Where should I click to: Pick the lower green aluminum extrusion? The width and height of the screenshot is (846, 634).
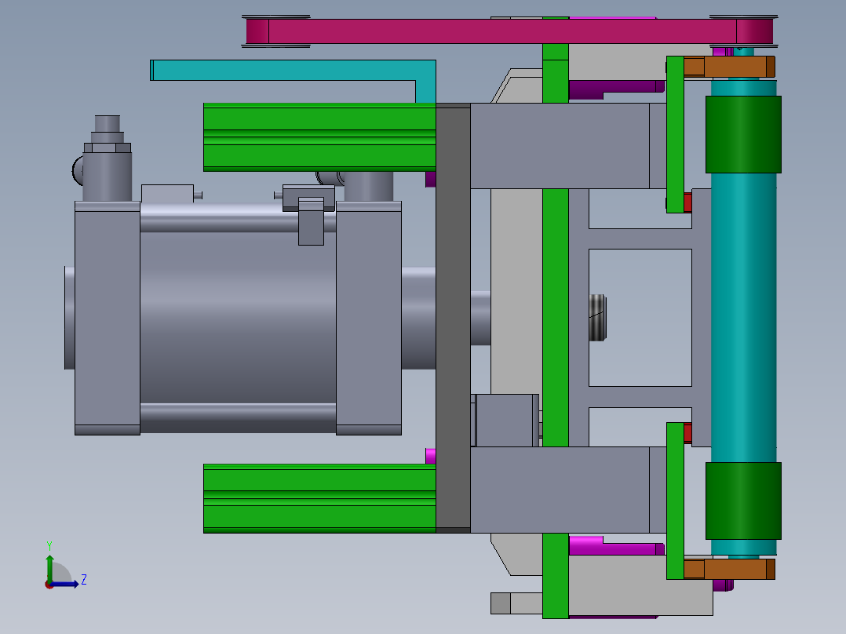click(319, 498)
